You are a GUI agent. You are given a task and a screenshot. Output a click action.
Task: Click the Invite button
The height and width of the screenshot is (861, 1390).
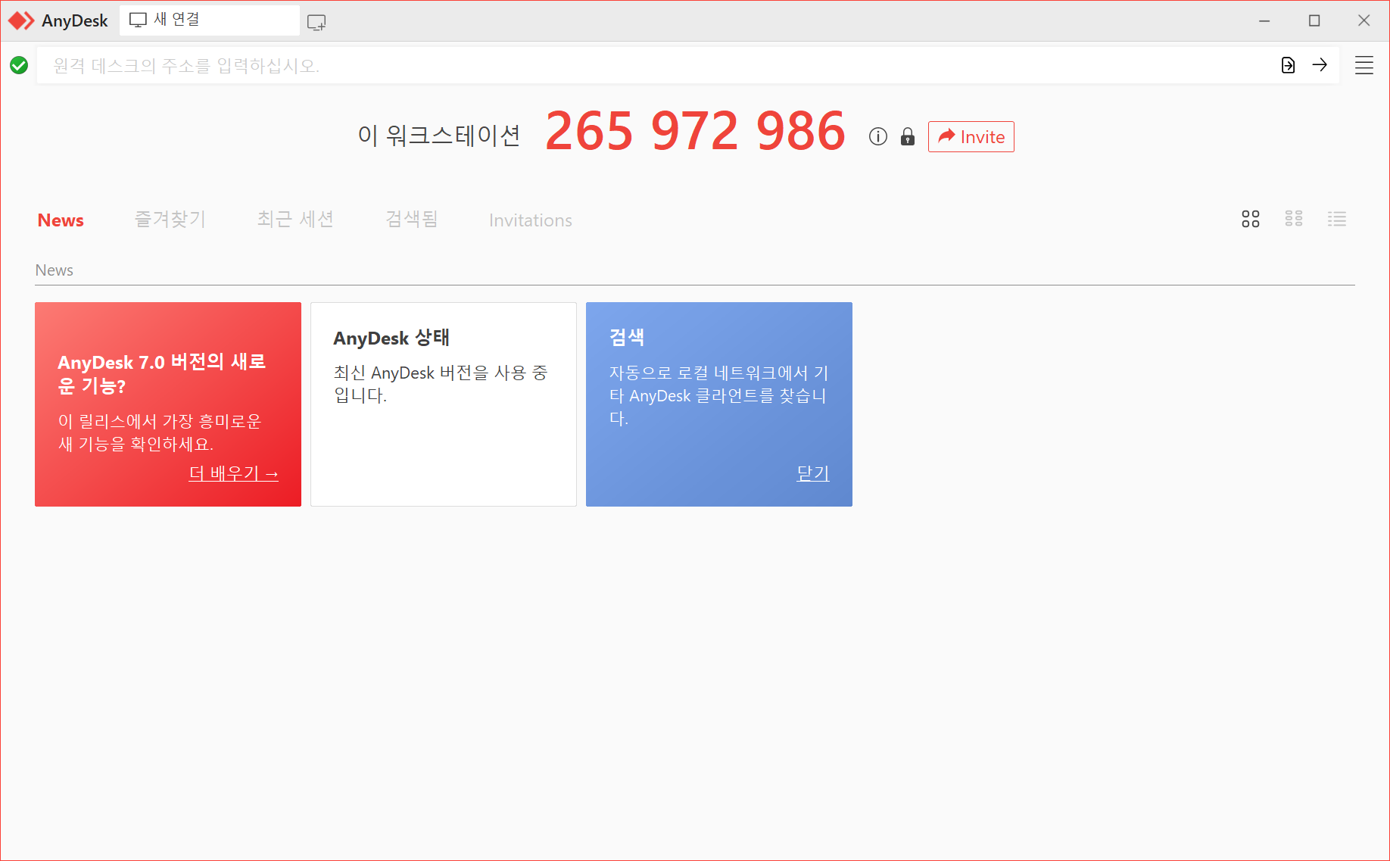[x=971, y=137]
